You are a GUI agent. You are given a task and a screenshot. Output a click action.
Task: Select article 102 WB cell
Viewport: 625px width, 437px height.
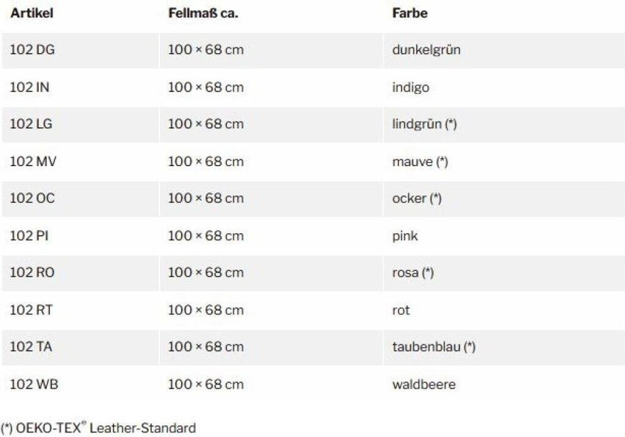point(34,385)
